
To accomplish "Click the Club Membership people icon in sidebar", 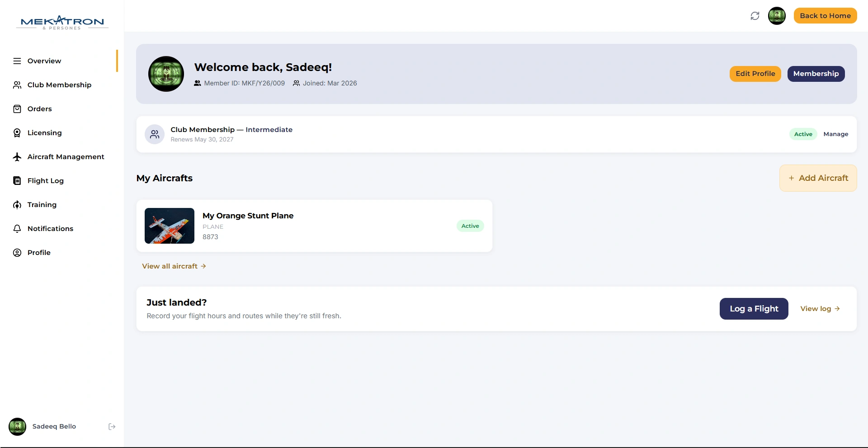I will click(x=17, y=85).
